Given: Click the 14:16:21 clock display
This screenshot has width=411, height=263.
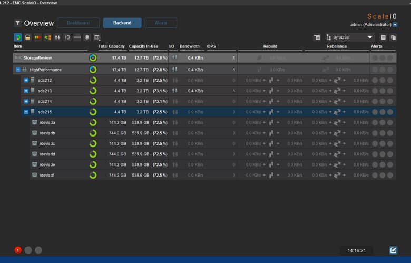Looking at the screenshot, I should coord(356,250).
